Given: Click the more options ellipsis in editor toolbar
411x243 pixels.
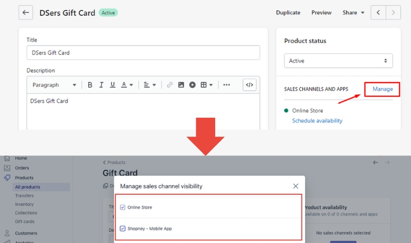Looking at the screenshot, I should pyautogui.click(x=227, y=85).
